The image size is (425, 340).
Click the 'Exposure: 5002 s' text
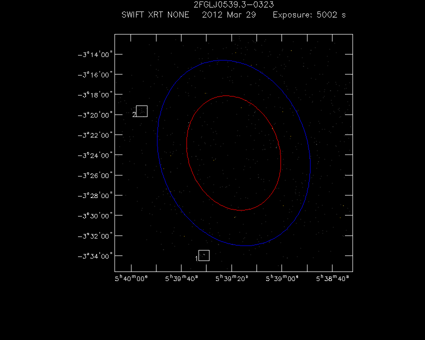coord(309,14)
